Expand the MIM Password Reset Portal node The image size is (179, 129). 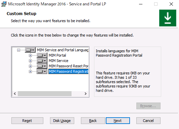[30, 66]
